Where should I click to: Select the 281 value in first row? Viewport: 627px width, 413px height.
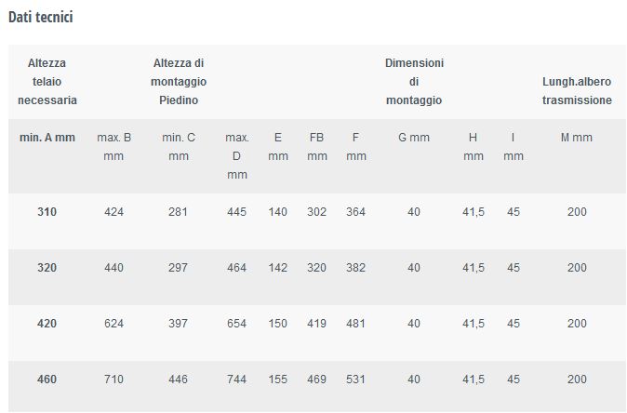coord(178,211)
